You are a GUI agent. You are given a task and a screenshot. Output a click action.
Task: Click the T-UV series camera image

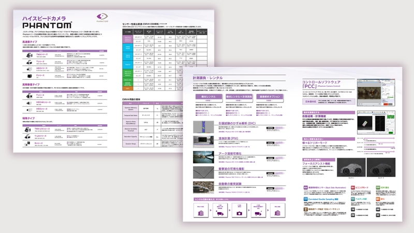[27, 137]
